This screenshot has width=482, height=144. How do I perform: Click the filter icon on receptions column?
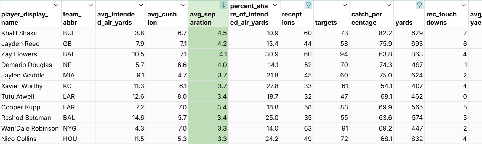[308, 5]
